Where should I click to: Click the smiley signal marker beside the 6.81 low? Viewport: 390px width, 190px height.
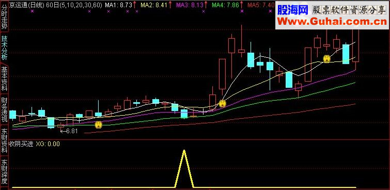coord(99,124)
